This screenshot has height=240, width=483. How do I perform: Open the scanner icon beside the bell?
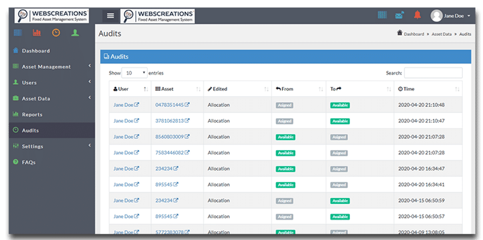click(x=400, y=15)
